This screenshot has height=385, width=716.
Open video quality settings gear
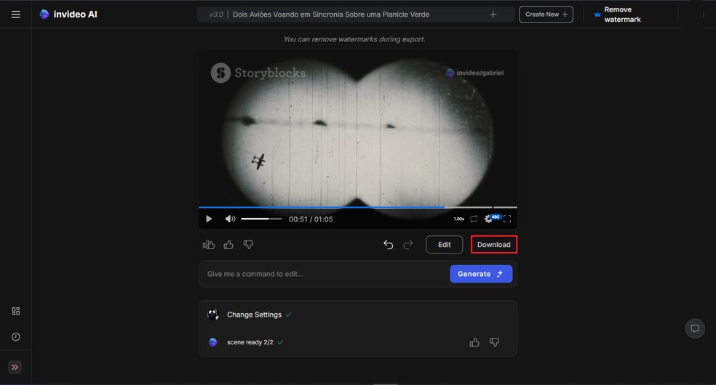point(488,219)
